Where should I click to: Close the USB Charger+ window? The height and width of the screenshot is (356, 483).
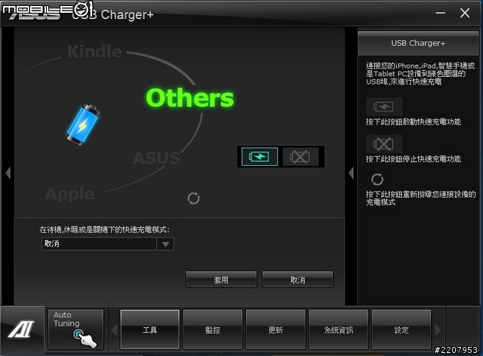(465, 13)
